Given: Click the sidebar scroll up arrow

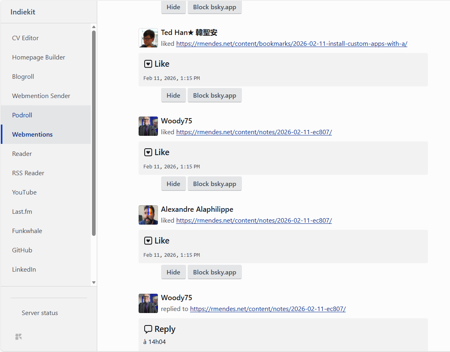Looking at the screenshot, I should tap(94, 27).
